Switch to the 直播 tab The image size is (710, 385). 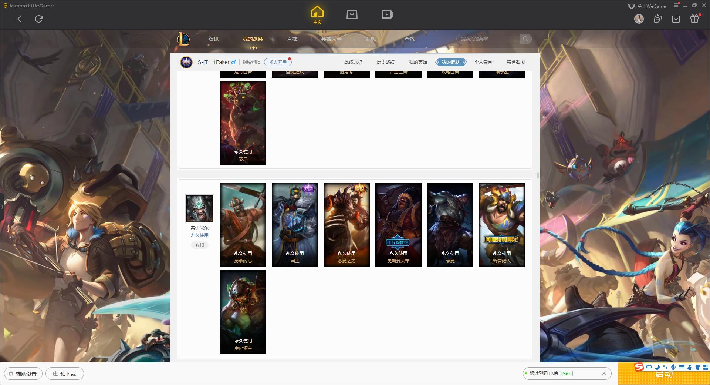[x=292, y=39]
